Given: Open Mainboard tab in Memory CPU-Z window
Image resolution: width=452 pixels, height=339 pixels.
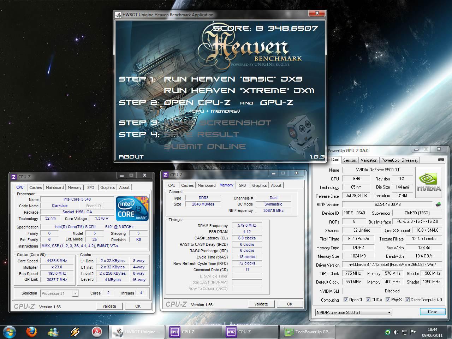Looking at the screenshot, I should point(207,185).
